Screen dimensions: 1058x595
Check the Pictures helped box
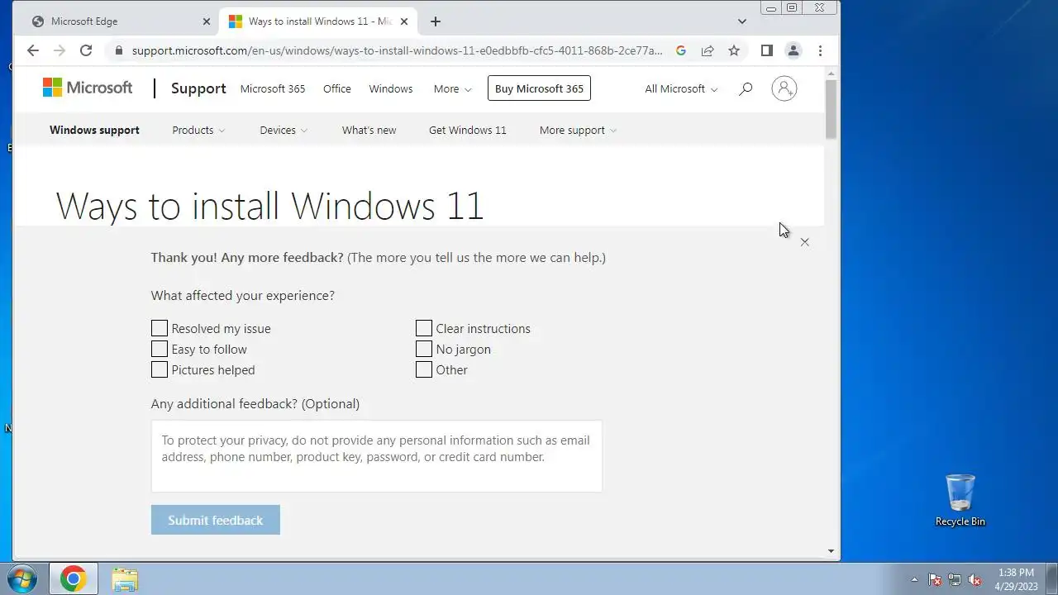(x=160, y=369)
